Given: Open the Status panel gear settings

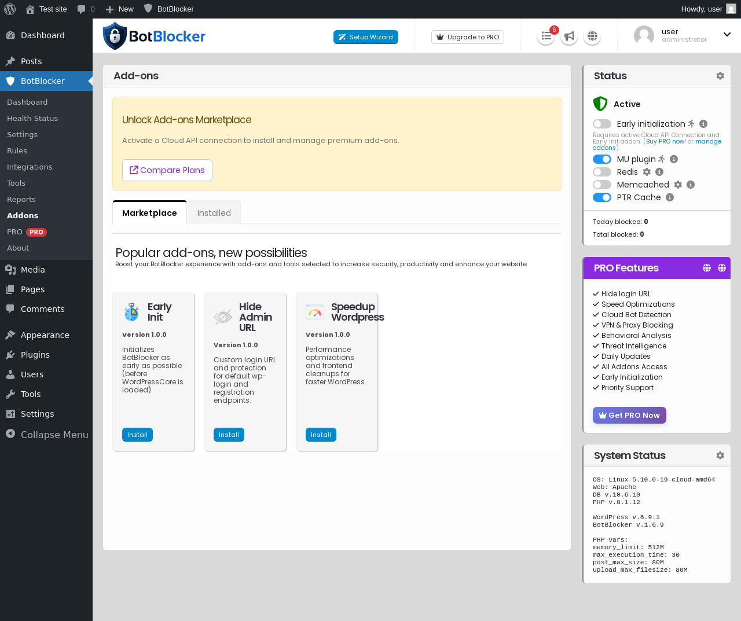Looking at the screenshot, I should pos(720,76).
